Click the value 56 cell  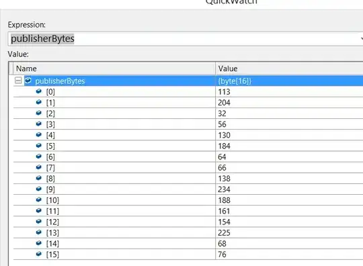(222, 124)
